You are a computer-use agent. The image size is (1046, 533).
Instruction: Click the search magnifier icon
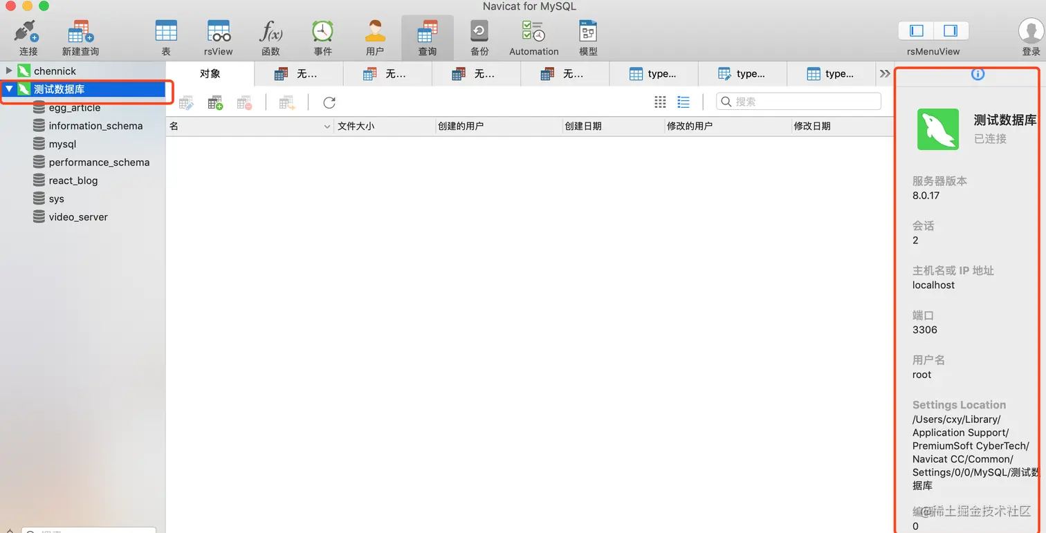[726, 102]
